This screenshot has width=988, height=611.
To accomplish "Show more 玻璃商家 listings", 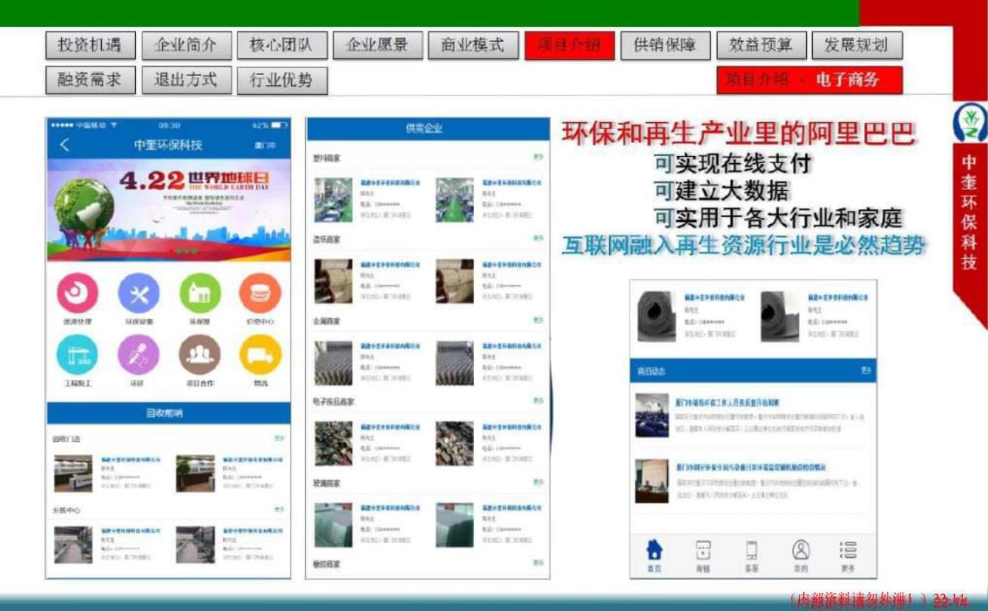I will [x=538, y=482].
